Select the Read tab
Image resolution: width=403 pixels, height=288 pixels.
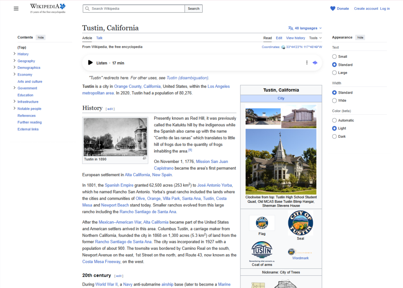point(268,38)
